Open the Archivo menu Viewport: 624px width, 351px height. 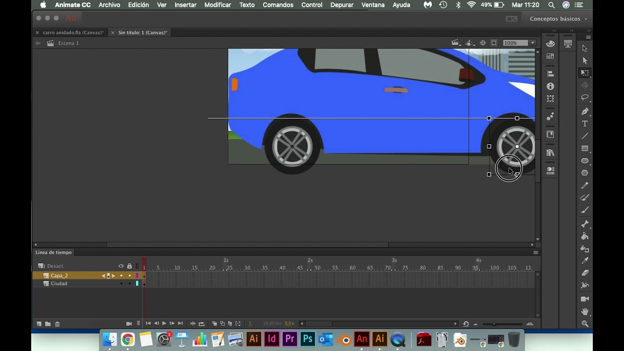109,5
